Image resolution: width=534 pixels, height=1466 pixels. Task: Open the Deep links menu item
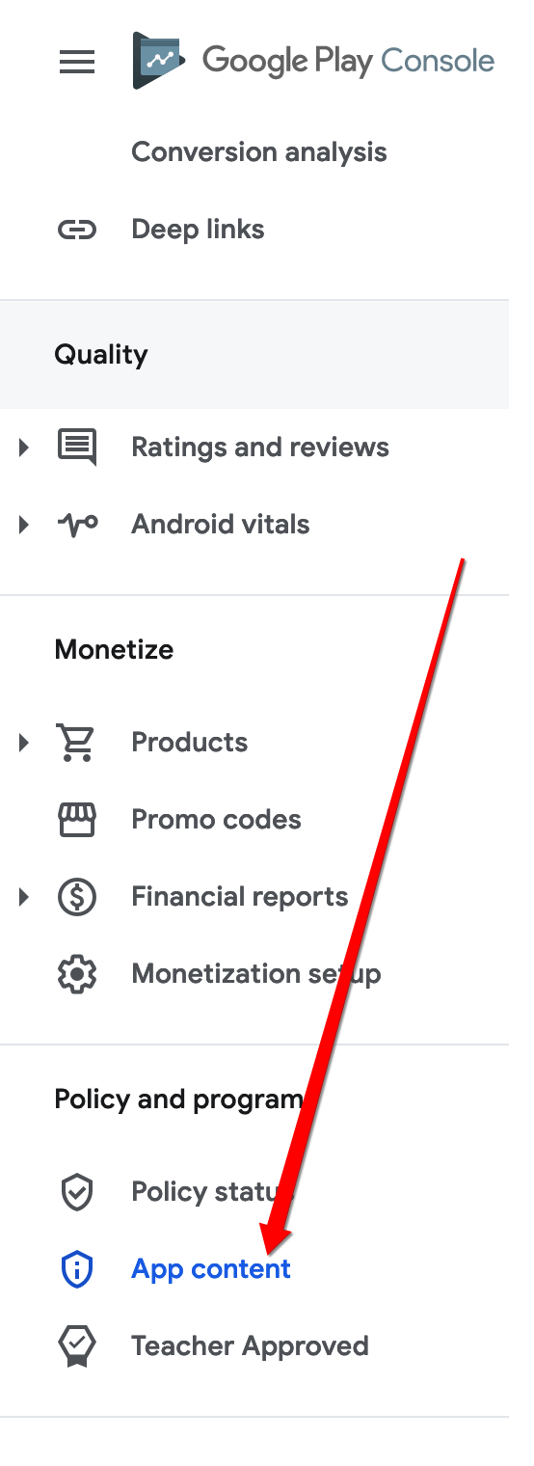coord(198,230)
